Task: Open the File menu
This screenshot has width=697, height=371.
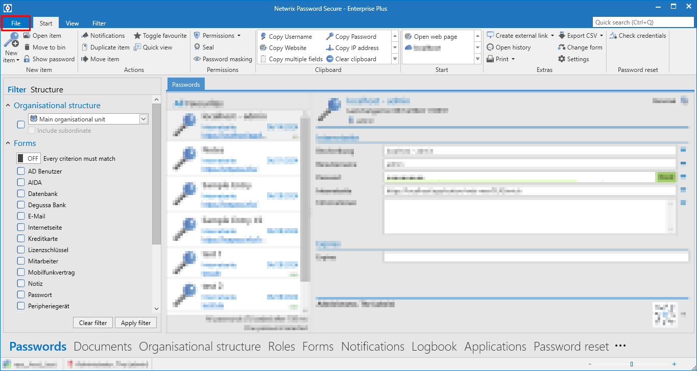Action: [16, 23]
